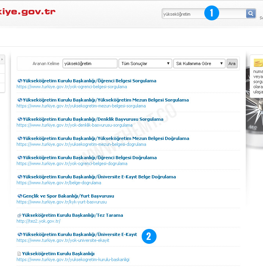Click the yellow note icon in right panel
Screen dimensions: 263x274
[x=258, y=63]
